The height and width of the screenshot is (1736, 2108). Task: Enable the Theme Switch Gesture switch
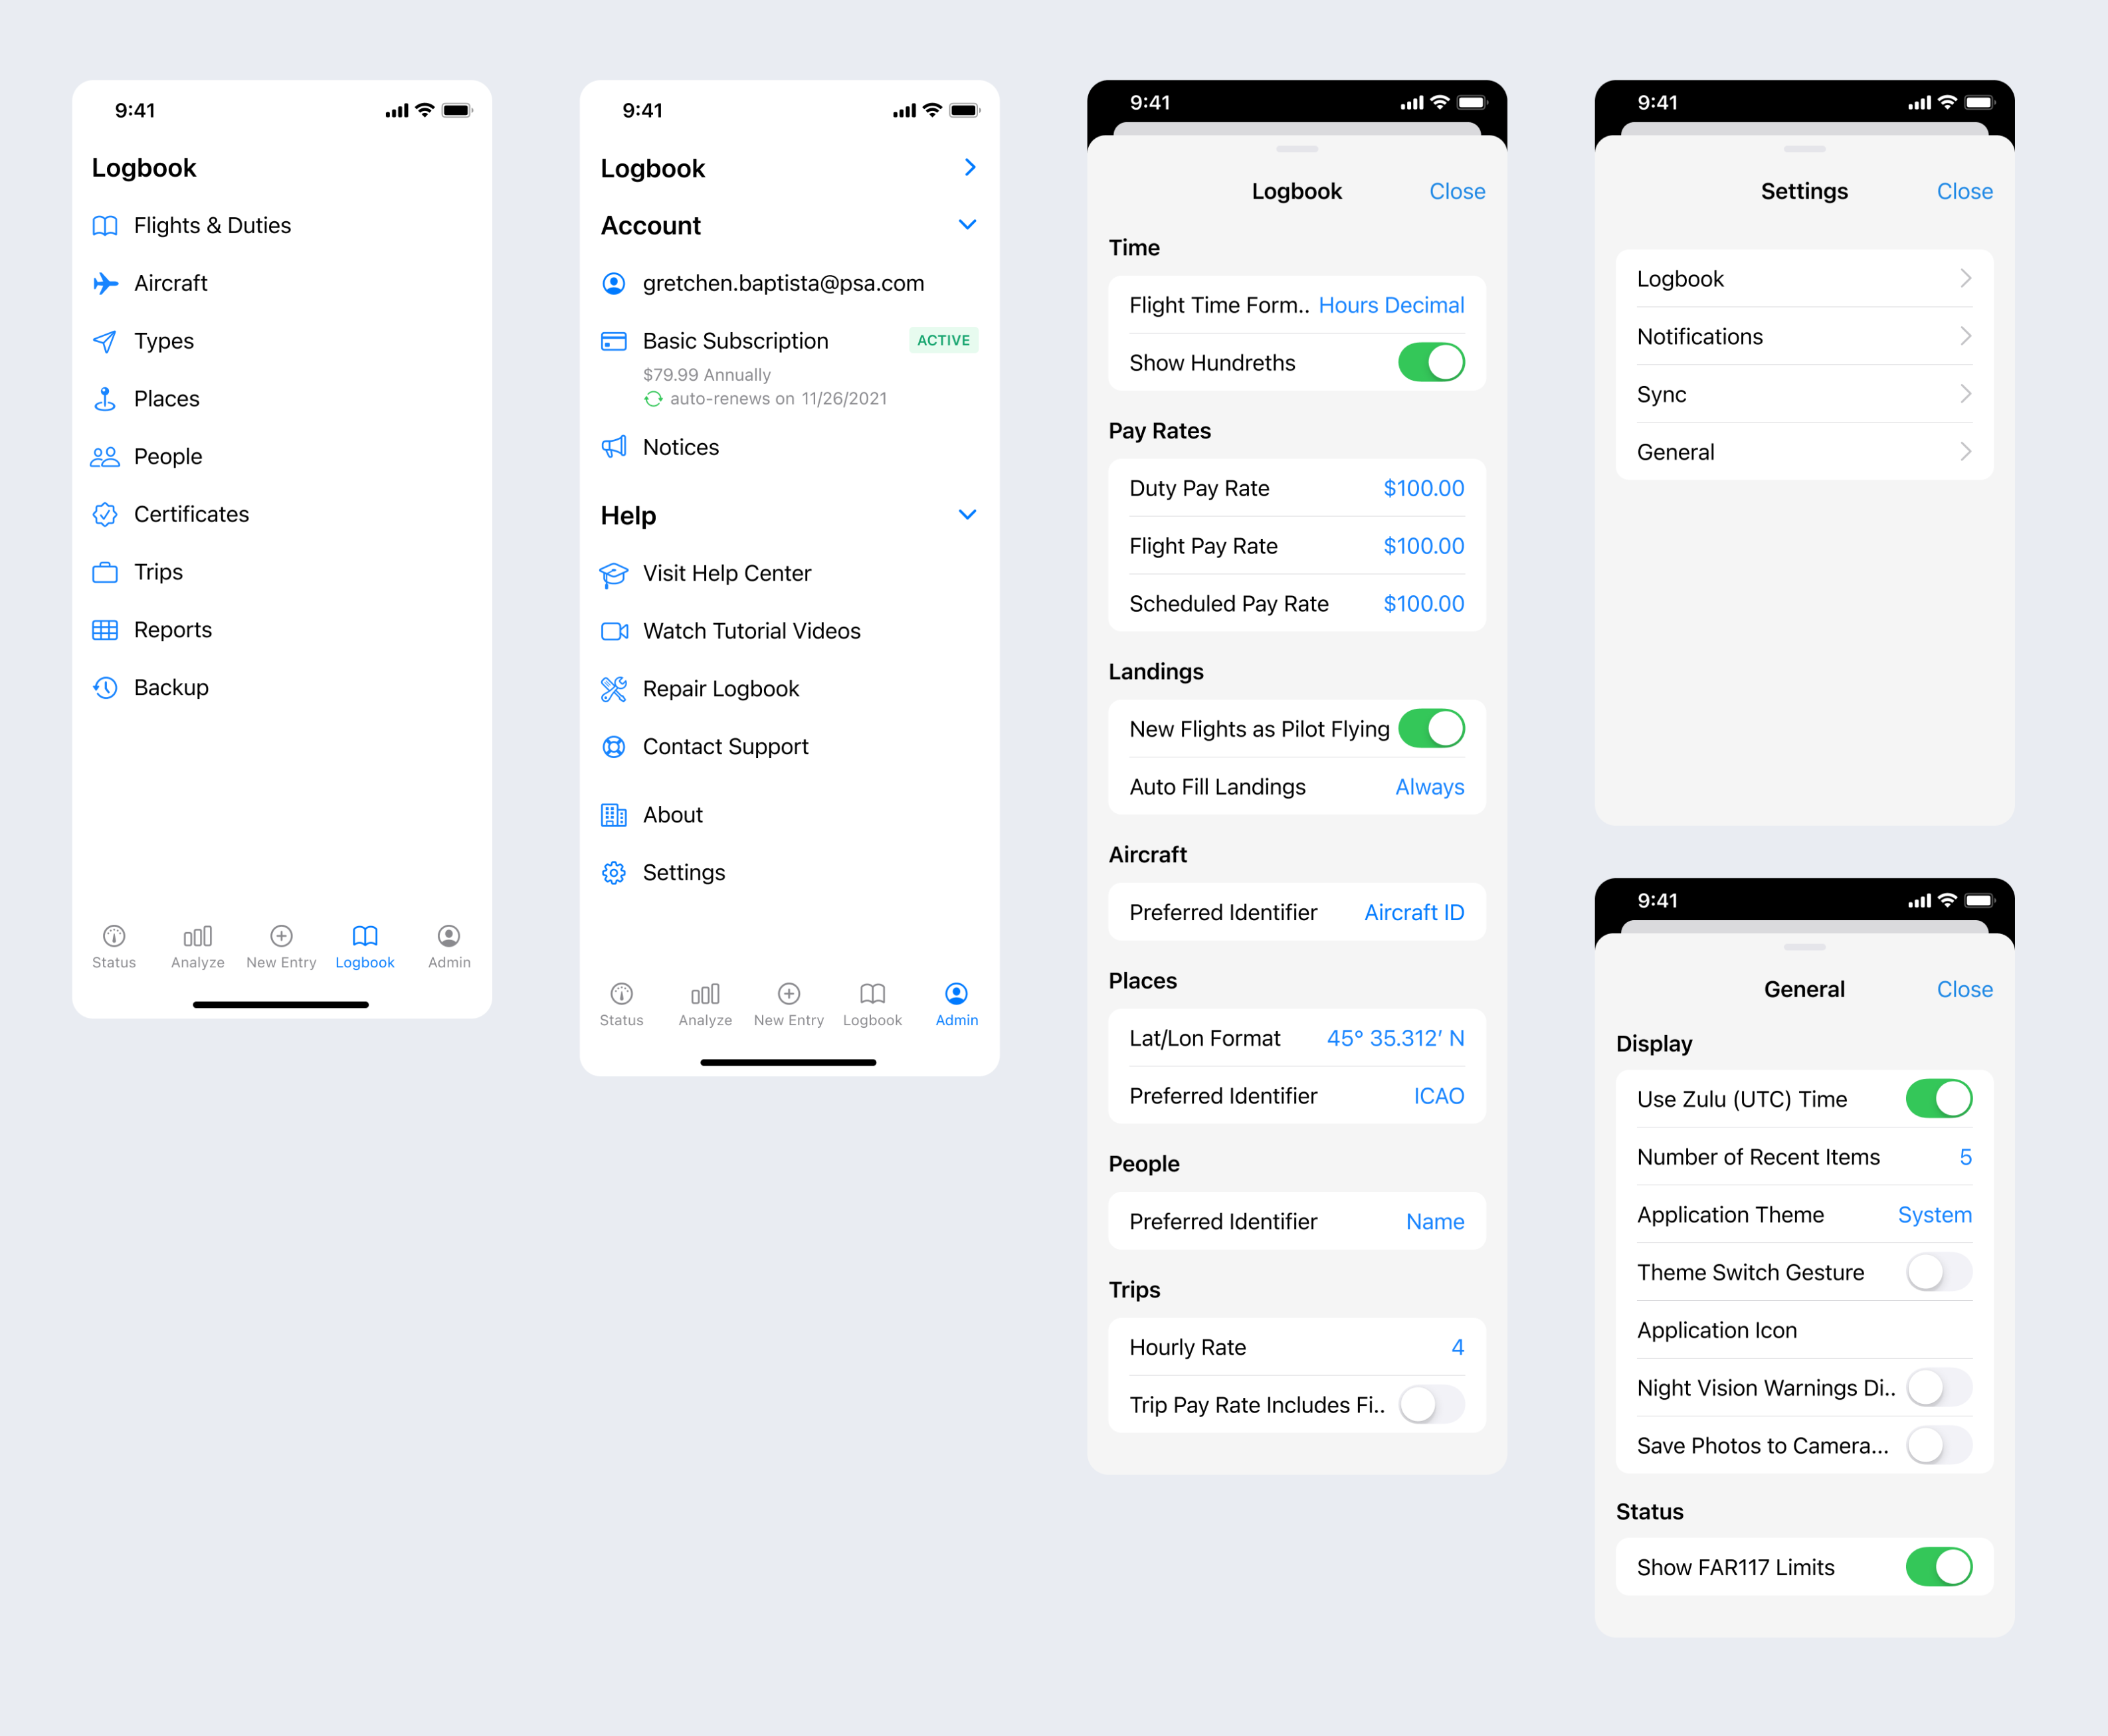(1938, 1273)
